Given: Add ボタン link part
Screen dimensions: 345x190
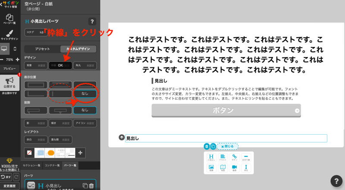Looking at the screenshot, I should [234, 157].
